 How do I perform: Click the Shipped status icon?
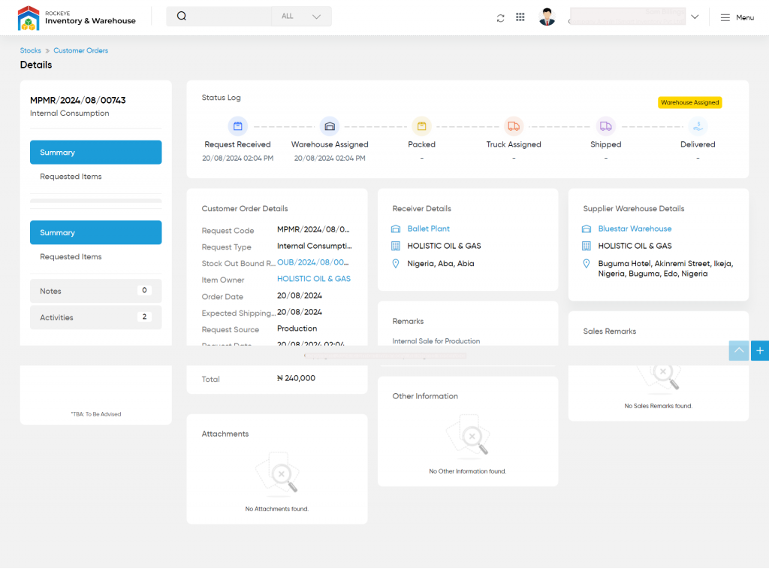click(605, 126)
